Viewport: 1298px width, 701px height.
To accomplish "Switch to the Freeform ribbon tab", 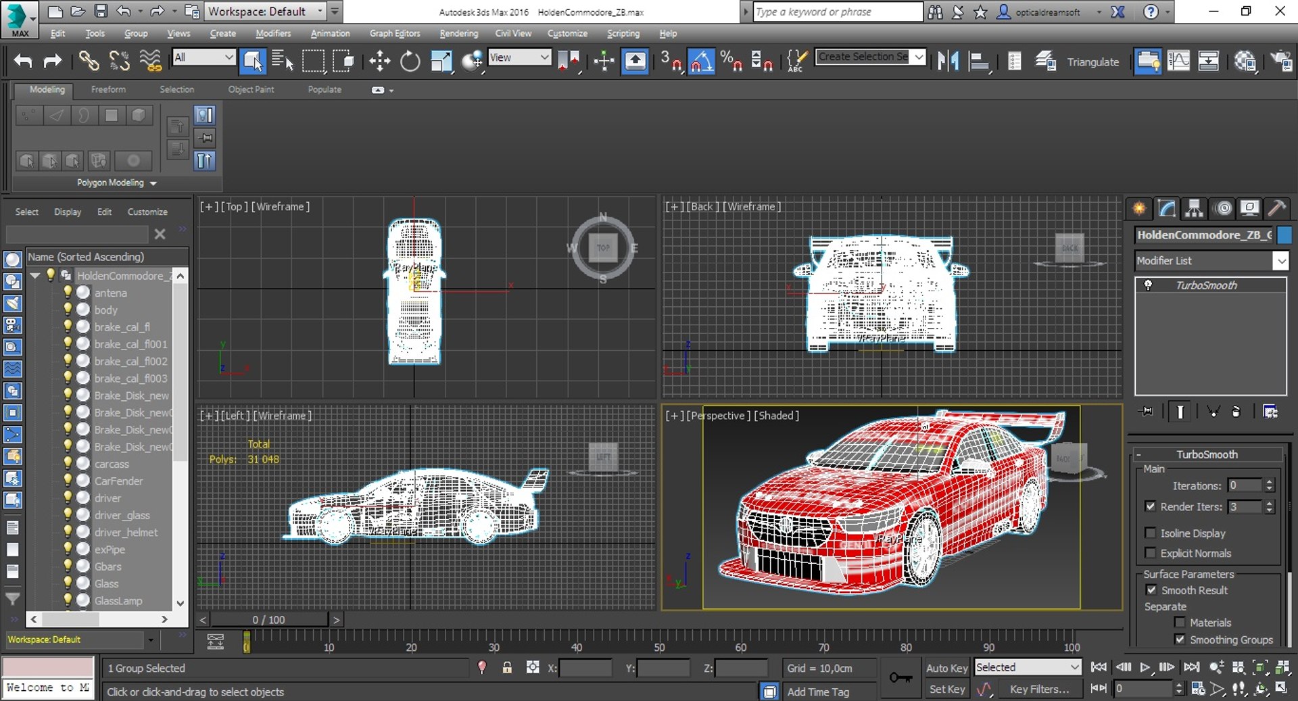I will pyautogui.click(x=108, y=89).
